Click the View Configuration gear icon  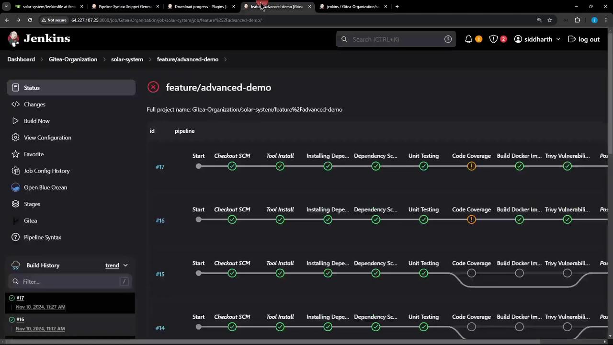click(x=15, y=138)
